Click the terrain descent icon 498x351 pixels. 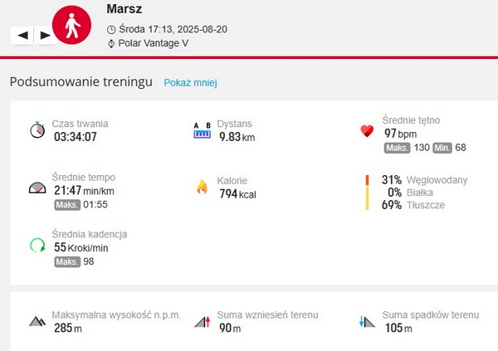click(367, 321)
